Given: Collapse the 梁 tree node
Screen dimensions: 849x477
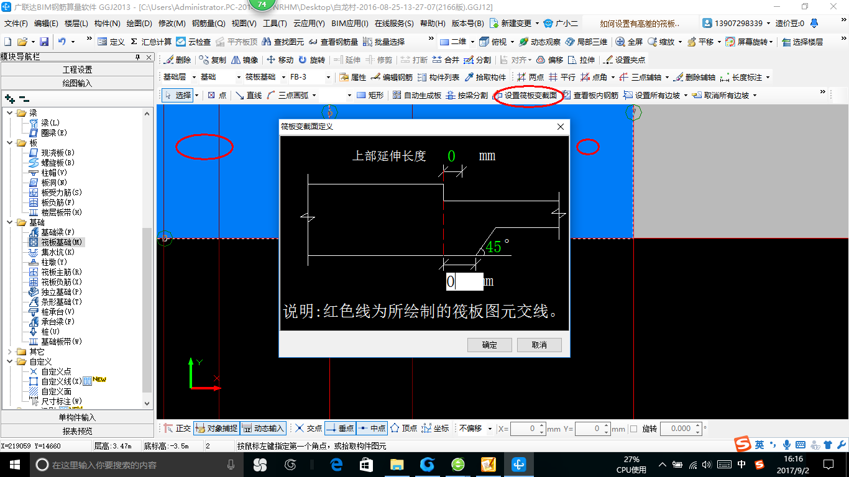Looking at the screenshot, I should tap(10, 113).
